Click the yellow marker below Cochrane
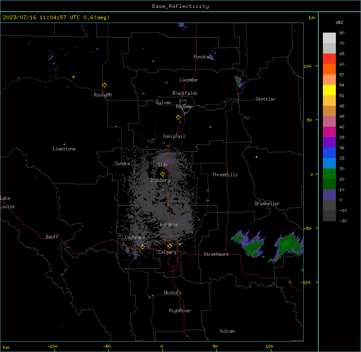This screenshot has height=352, width=361. (x=142, y=247)
